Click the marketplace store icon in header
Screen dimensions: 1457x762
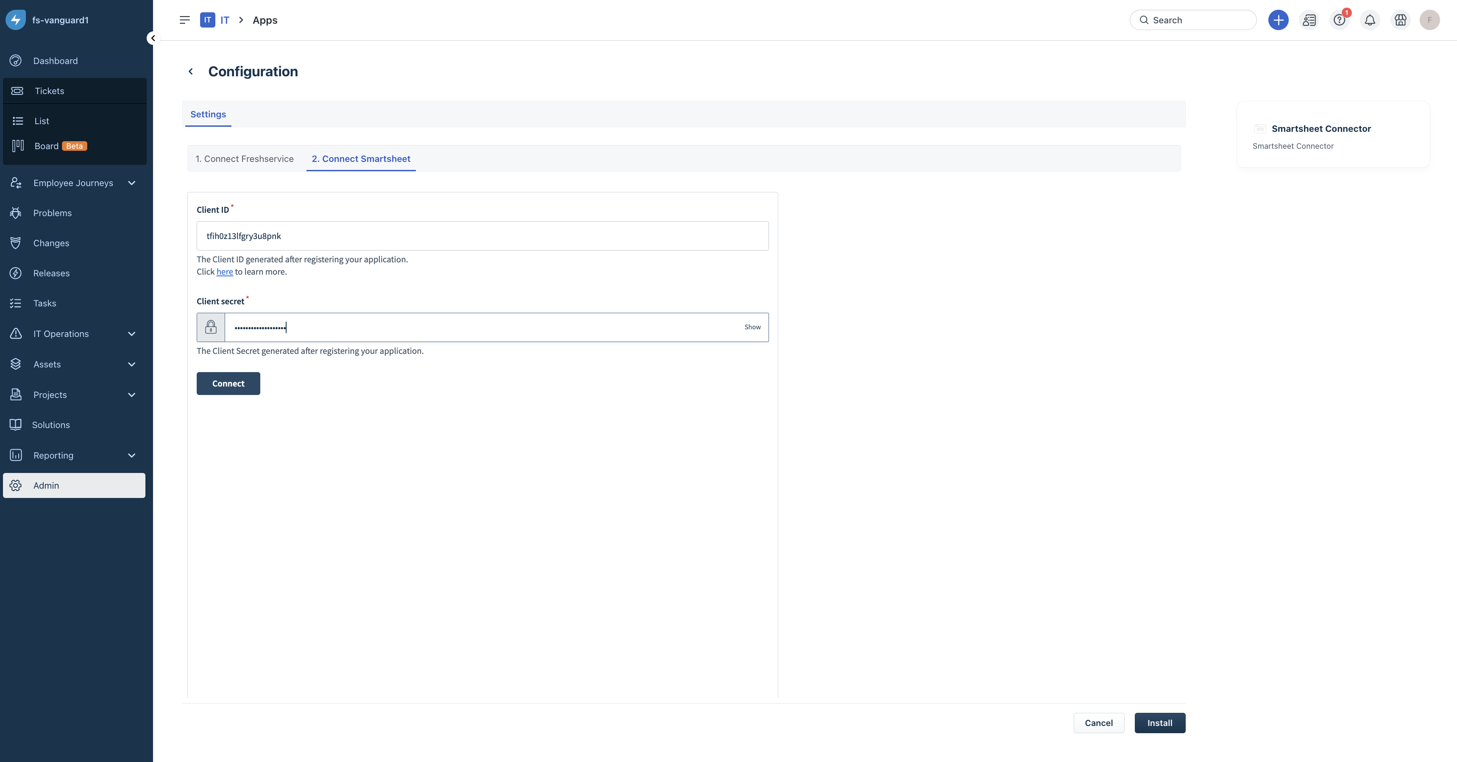pyautogui.click(x=1400, y=20)
